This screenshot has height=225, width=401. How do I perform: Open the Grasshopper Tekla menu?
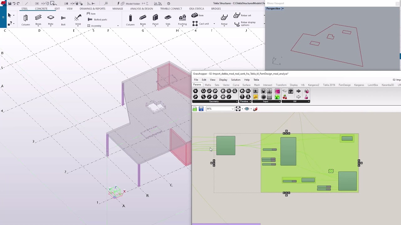coord(256,80)
